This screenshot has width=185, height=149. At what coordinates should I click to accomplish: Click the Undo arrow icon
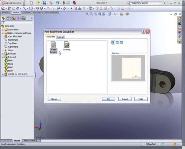click(57, 3)
